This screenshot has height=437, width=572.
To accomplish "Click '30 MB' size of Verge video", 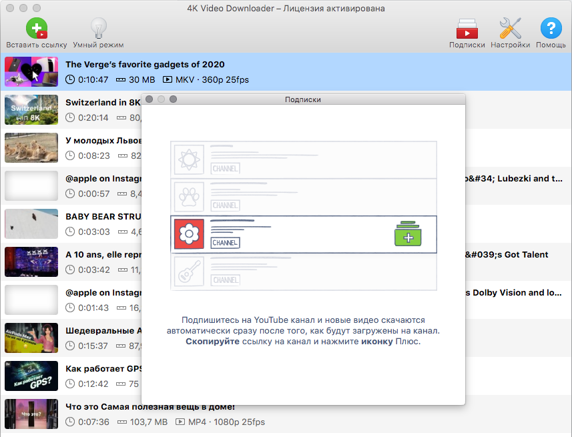I will (x=142, y=80).
